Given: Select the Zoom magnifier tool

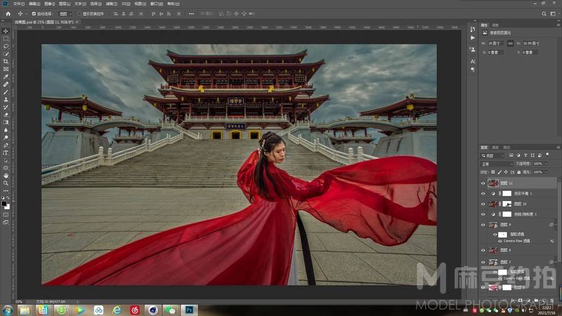Looking at the screenshot, I should [x=6, y=183].
